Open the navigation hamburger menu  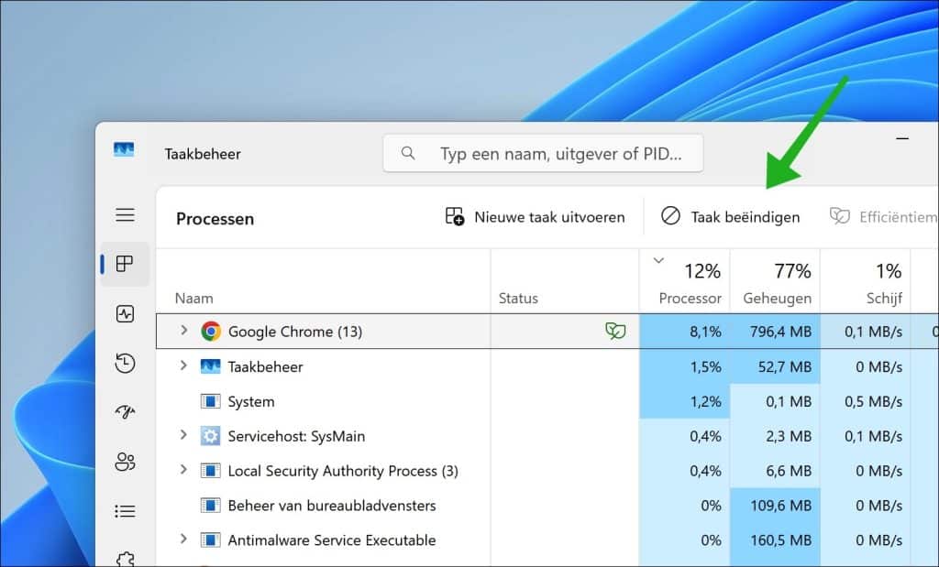coord(125,214)
